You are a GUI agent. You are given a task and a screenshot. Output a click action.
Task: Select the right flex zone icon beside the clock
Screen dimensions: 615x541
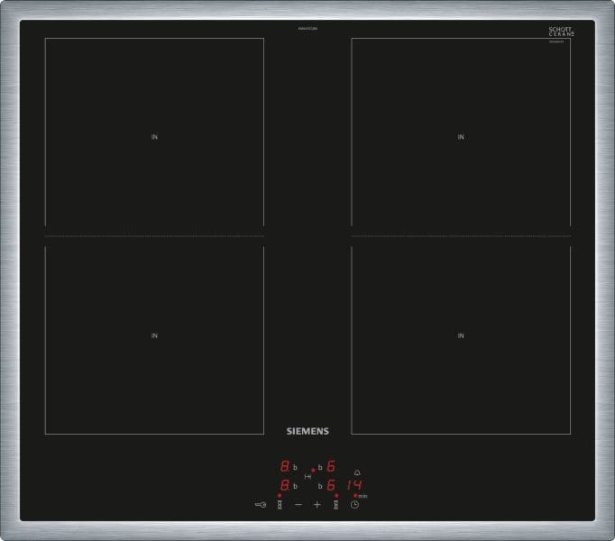[335, 505]
